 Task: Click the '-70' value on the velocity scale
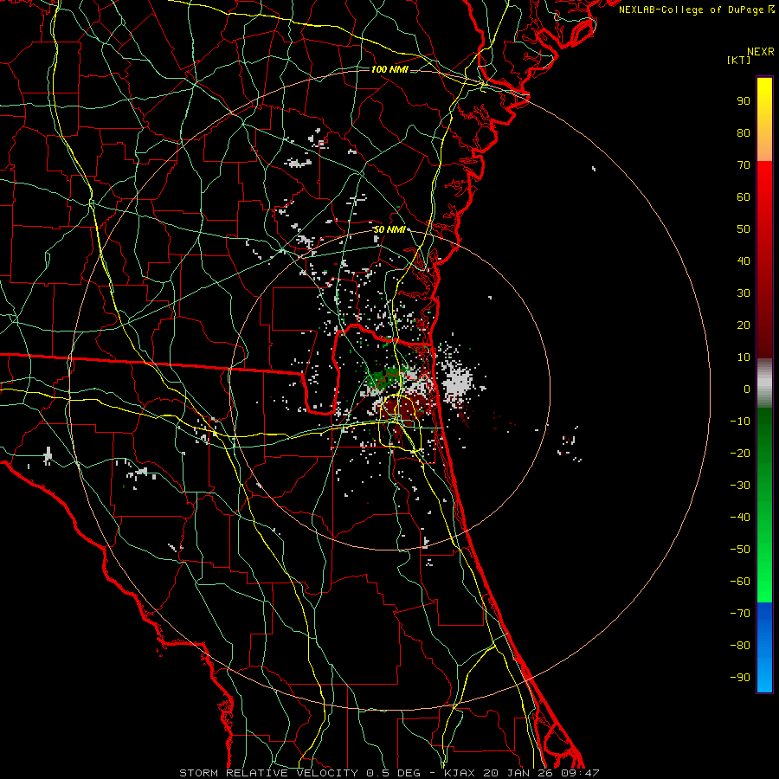[740, 614]
